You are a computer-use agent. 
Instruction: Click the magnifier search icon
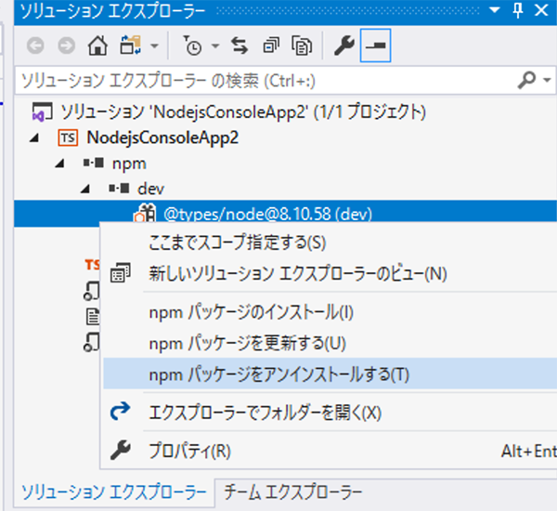point(526,80)
